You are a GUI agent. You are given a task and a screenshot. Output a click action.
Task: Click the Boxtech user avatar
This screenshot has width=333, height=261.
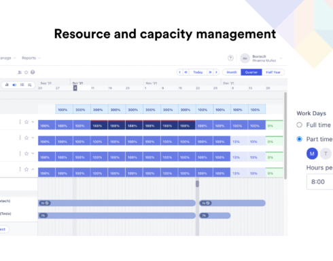coord(245,58)
